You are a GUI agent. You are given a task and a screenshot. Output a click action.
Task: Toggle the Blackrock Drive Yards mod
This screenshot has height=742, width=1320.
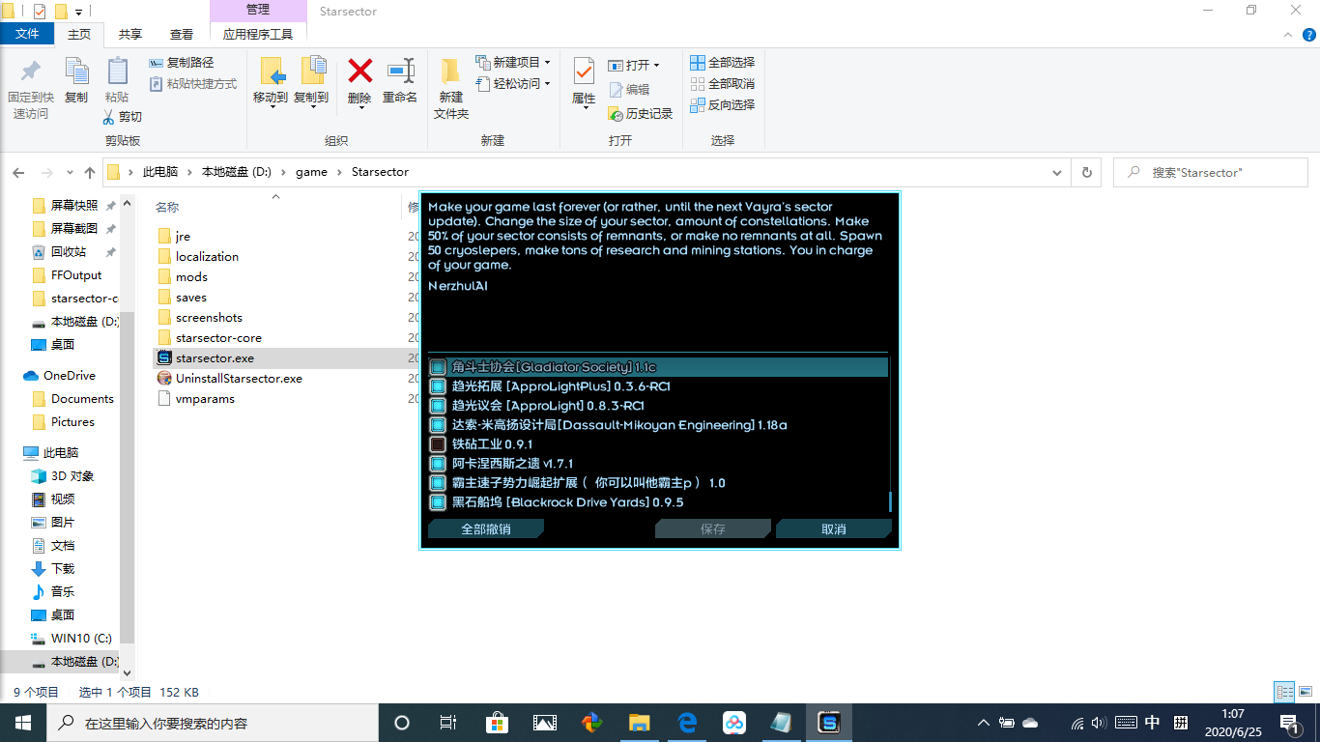click(437, 501)
